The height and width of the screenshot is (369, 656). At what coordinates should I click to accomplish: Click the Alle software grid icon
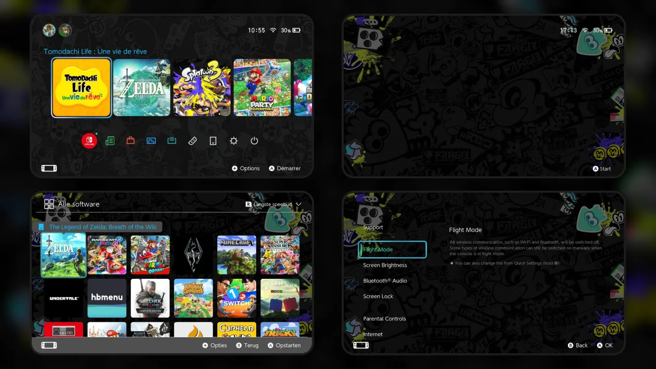click(x=49, y=204)
